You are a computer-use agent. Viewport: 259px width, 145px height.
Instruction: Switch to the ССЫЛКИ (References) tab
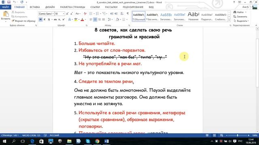(95, 7)
